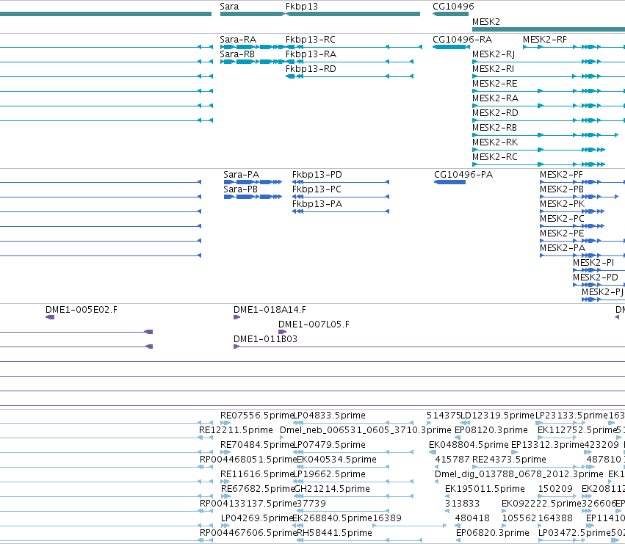Open transcript MESK2-RB
This screenshot has height=544, width=625.
pos(495,128)
